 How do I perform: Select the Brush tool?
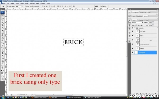pos(2,33)
